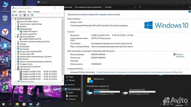Select Контроллеры запоминающих устройств row
The image size is (191, 107).
tap(36, 56)
